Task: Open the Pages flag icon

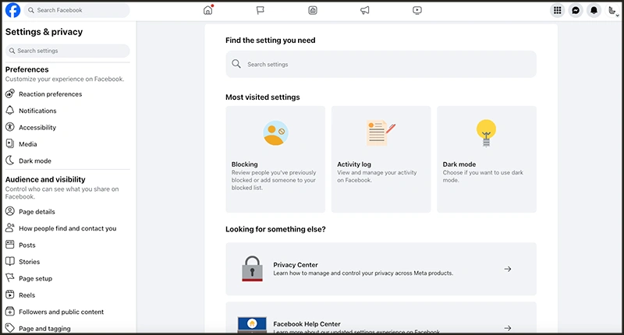Action: [260, 10]
